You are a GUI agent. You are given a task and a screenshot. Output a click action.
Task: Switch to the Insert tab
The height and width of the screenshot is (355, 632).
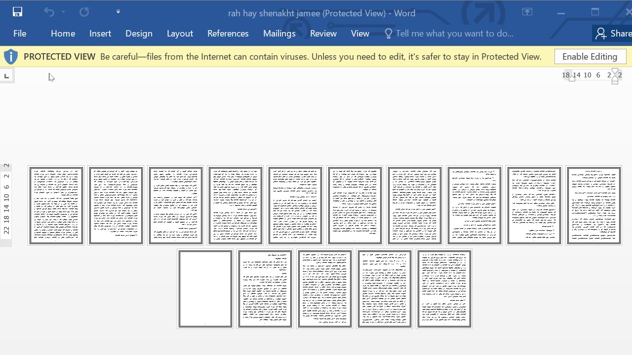[100, 34]
